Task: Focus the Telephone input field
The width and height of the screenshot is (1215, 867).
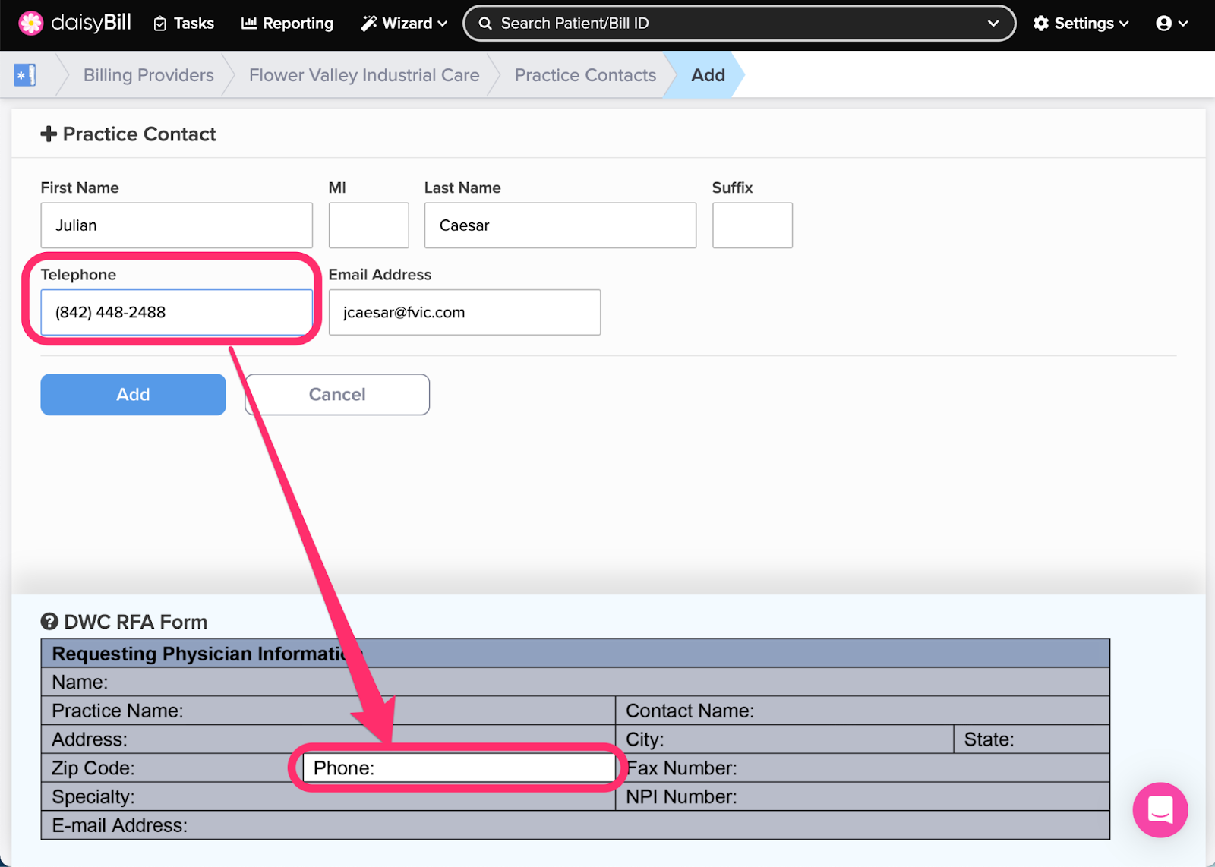Action: click(x=176, y=312)
